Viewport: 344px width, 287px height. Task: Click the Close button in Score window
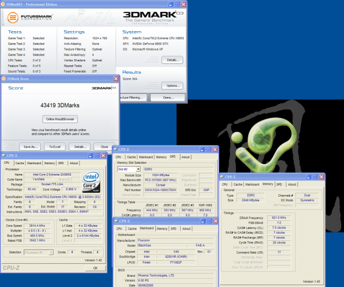point(104,147)
